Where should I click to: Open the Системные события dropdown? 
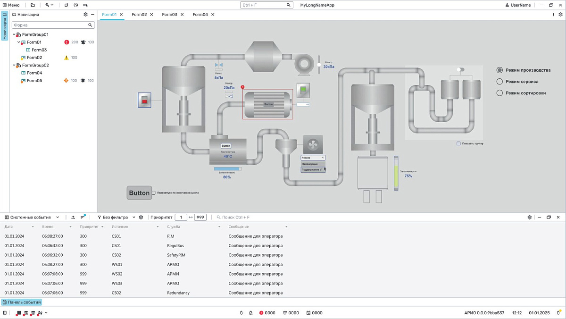pyautogui.click(x=32, y=217)
